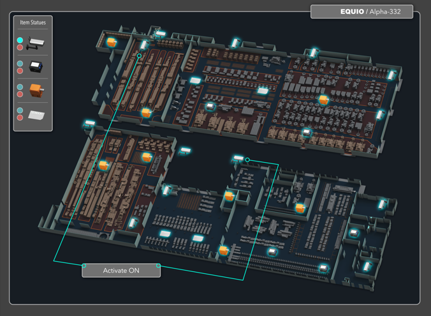Select the orange motor icon in the legend panel
The height and width of the screenshot is (316, 431).
click(36, 90)
